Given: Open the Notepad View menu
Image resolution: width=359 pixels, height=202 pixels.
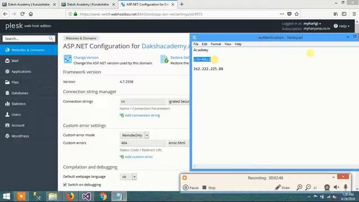Looking at the screenshot, I should pyautogui.click(x=228, y=44).
